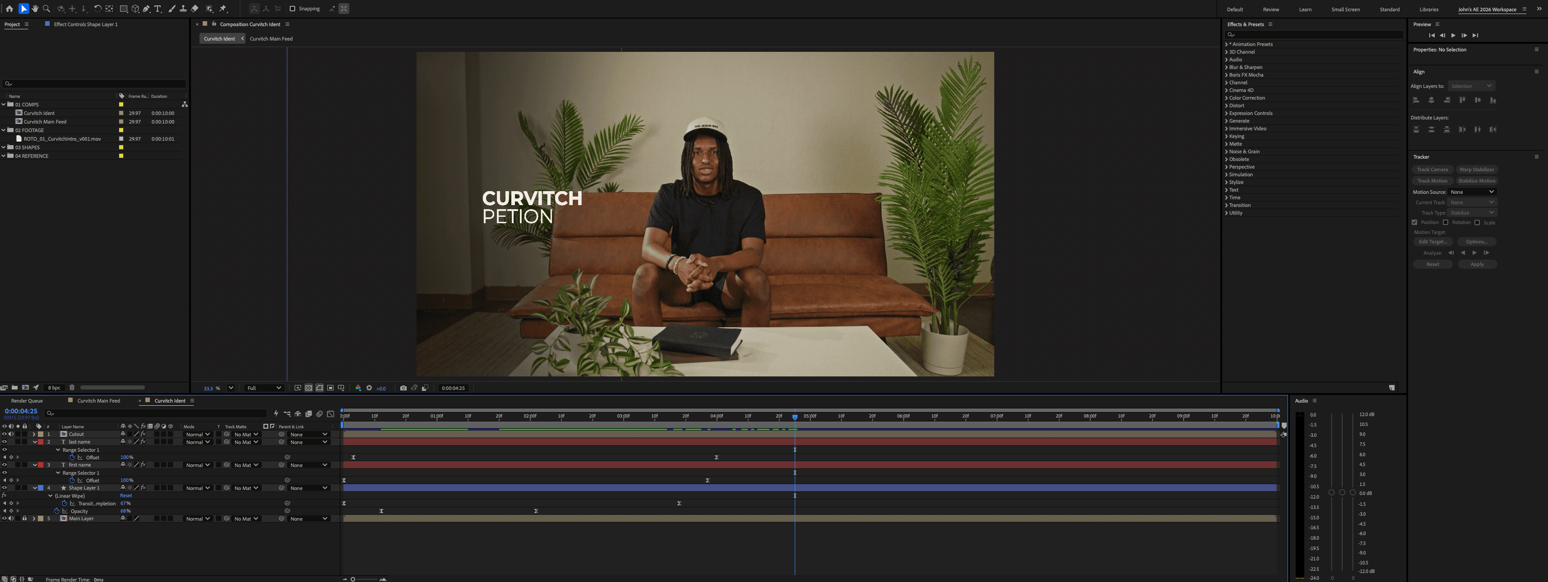Select the Hand tool
The height and width of the screenshot is (582, 1548).
click(x=35, y=9)
